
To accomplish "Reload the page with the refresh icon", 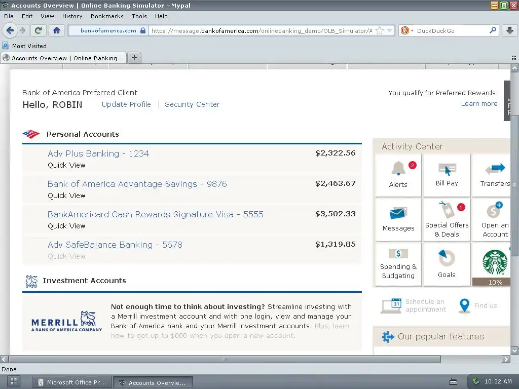I will (x=39, y=30).
